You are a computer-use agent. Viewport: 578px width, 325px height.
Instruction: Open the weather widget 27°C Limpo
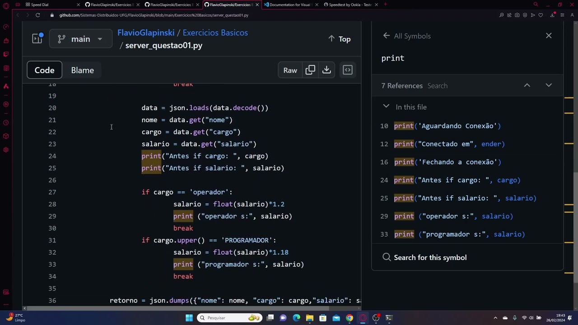point(16,318)
